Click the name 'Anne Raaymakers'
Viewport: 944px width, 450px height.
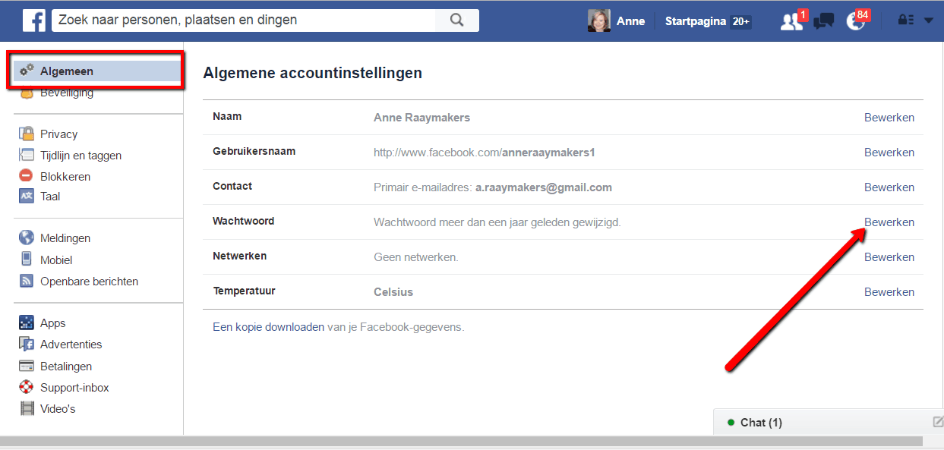point(421,118)
